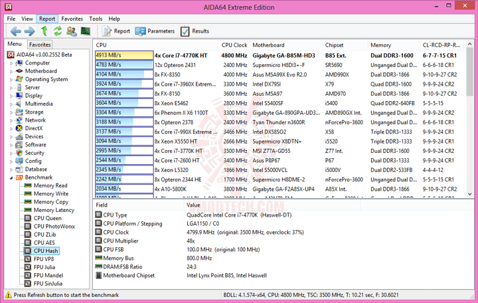Image resolution: width=478 pixels, height=303 pixels.
Task: Sort by the Chipset column header
Action: [345, 45]
